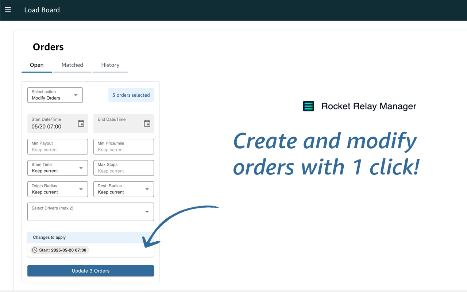Screen dimensions: 467x292
Task: Expand the Select Drivers dropdown
Action: pos(90,212)
